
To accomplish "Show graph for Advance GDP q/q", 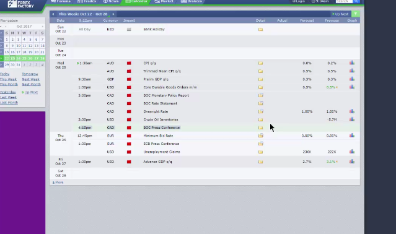I will click(352, 162).
